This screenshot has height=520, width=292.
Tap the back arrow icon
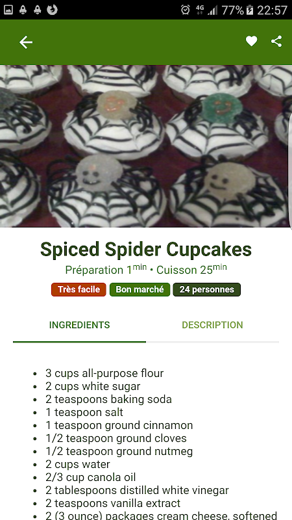tap(26, 42)
